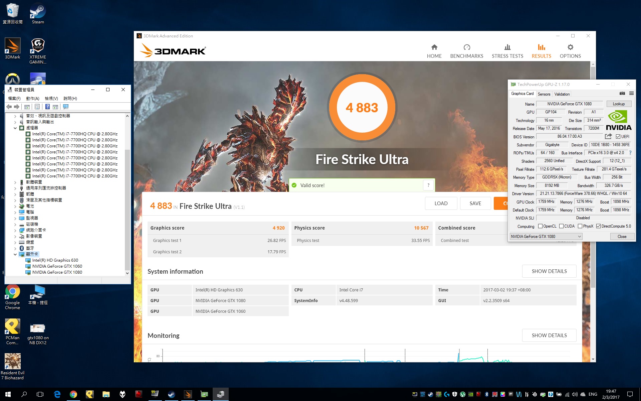This screenshot has width=641, height=401.
Task: Toggle the OpenCL checkbox
Action: pos(540,226)
